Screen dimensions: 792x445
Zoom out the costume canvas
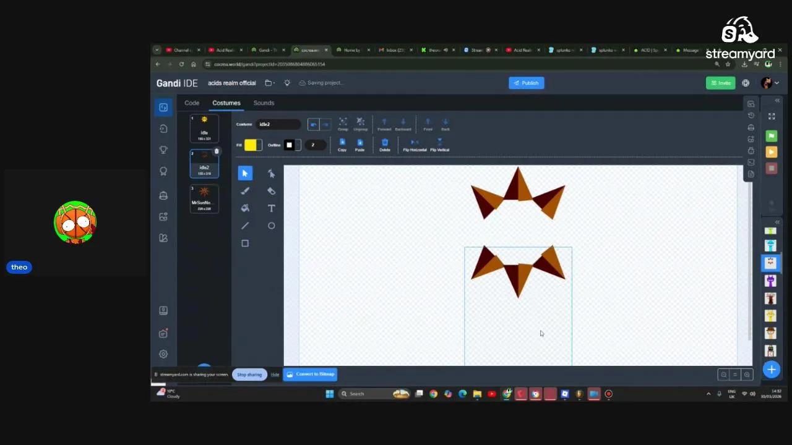tap(723, 375)
